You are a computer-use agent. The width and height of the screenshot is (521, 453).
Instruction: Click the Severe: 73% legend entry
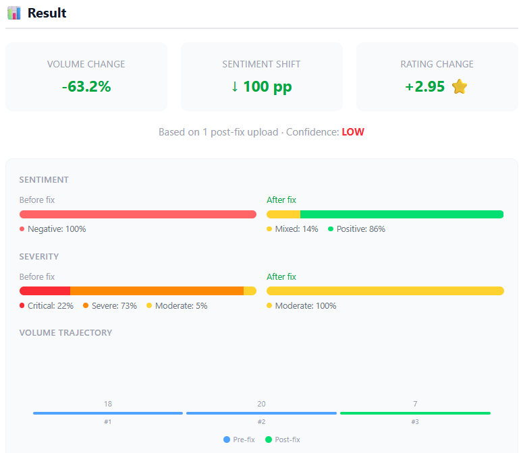click(x=110, y=305)
